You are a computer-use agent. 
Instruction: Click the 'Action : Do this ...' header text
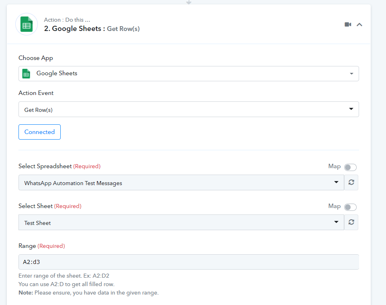67,20
